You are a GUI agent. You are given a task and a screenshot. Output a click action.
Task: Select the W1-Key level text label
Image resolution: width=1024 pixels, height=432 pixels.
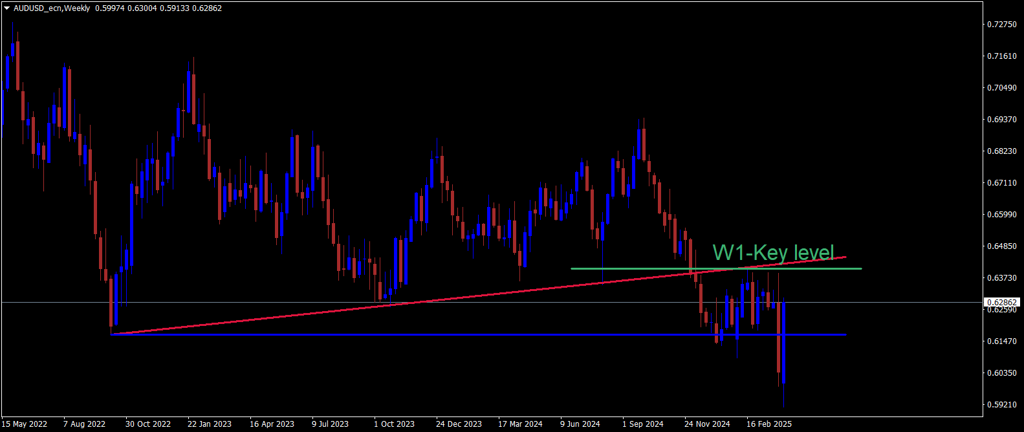pyautogui.click(x=773, y=252)
